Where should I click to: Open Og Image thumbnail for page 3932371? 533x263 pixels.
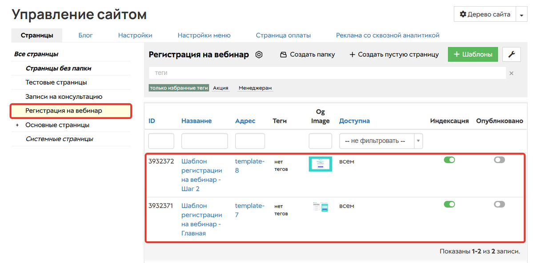point(320,207)
